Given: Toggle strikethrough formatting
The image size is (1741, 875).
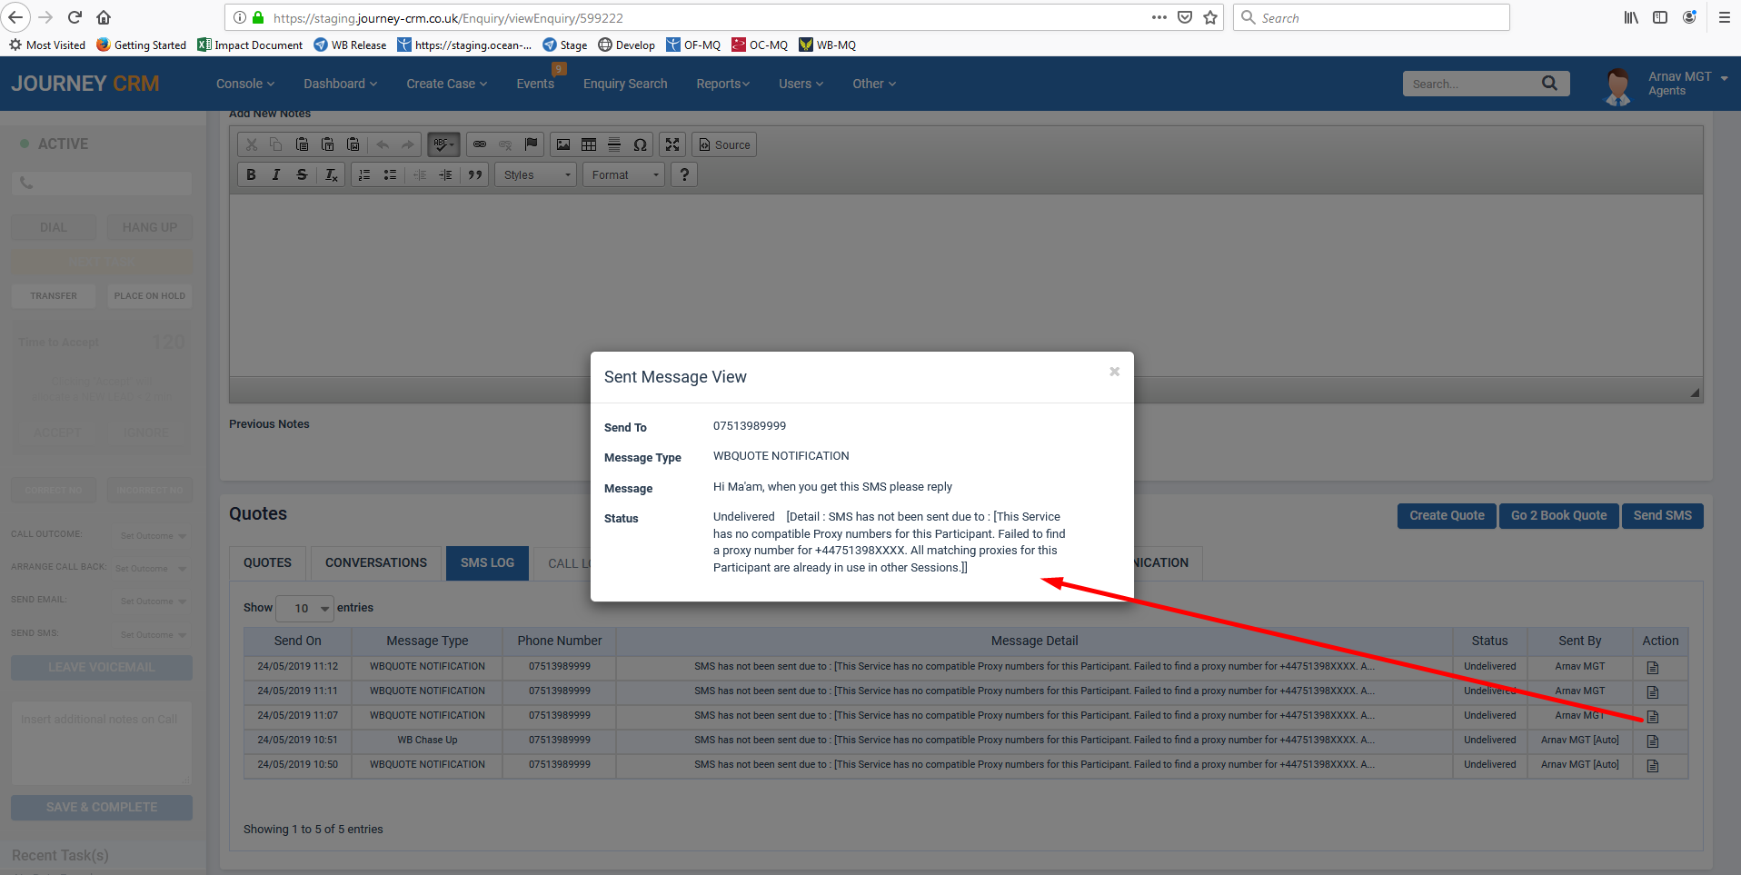Looking at the screenshot, I should (302, 174).
